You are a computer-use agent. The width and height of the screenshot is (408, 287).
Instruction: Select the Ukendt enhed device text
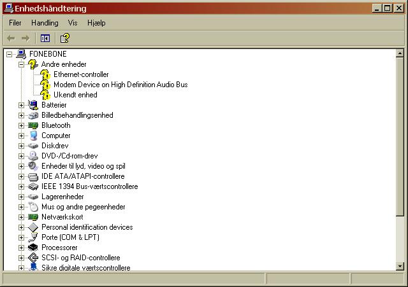coord(75,95)
